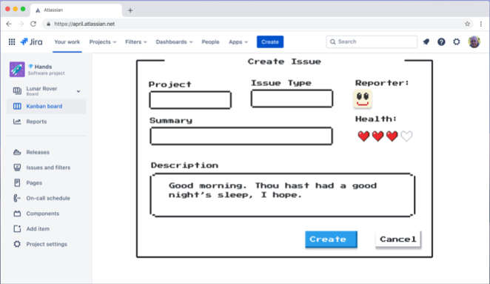Click the first red health heart
The image size is (490, 284).
point(363,136)
